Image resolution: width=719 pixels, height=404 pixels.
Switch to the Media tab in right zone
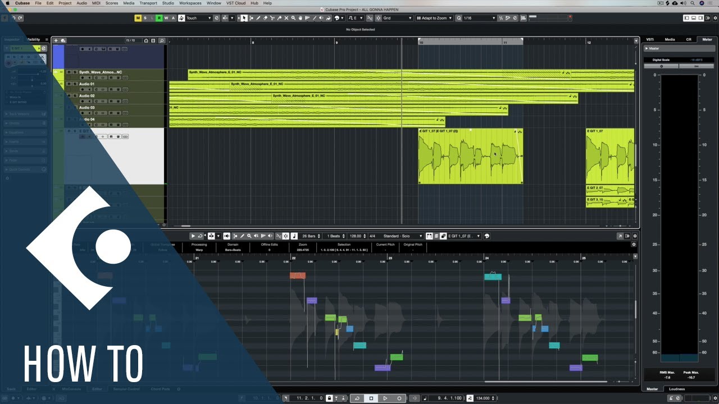click(x=670, y=39)
